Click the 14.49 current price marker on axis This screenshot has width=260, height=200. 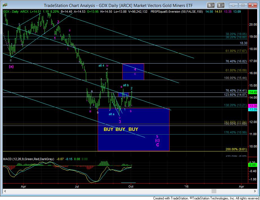click(253, 92)
